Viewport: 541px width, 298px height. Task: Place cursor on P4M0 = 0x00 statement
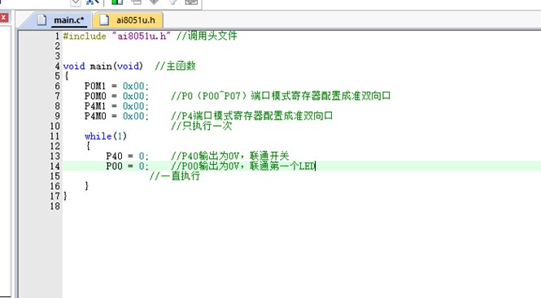coord(116,116)
